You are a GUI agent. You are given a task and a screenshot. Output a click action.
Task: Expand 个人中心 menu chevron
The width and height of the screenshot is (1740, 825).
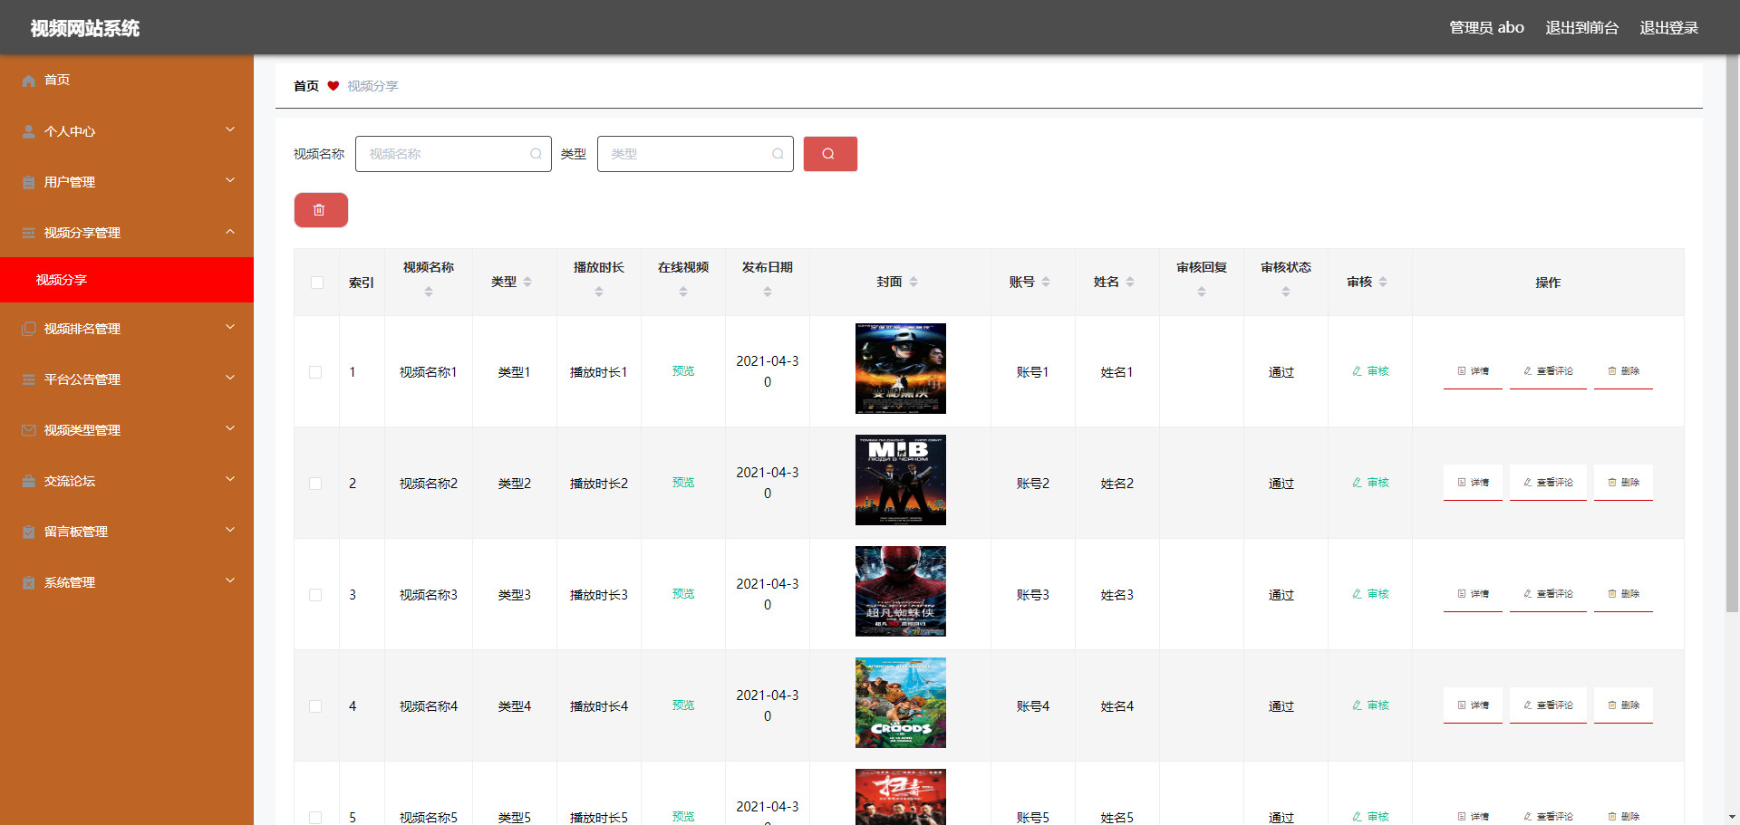click(230, 130)
